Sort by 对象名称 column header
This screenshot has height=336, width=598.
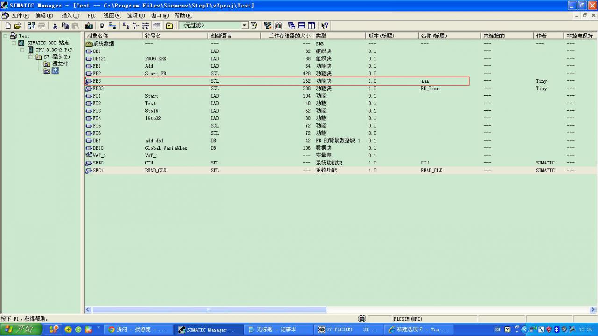114,36
